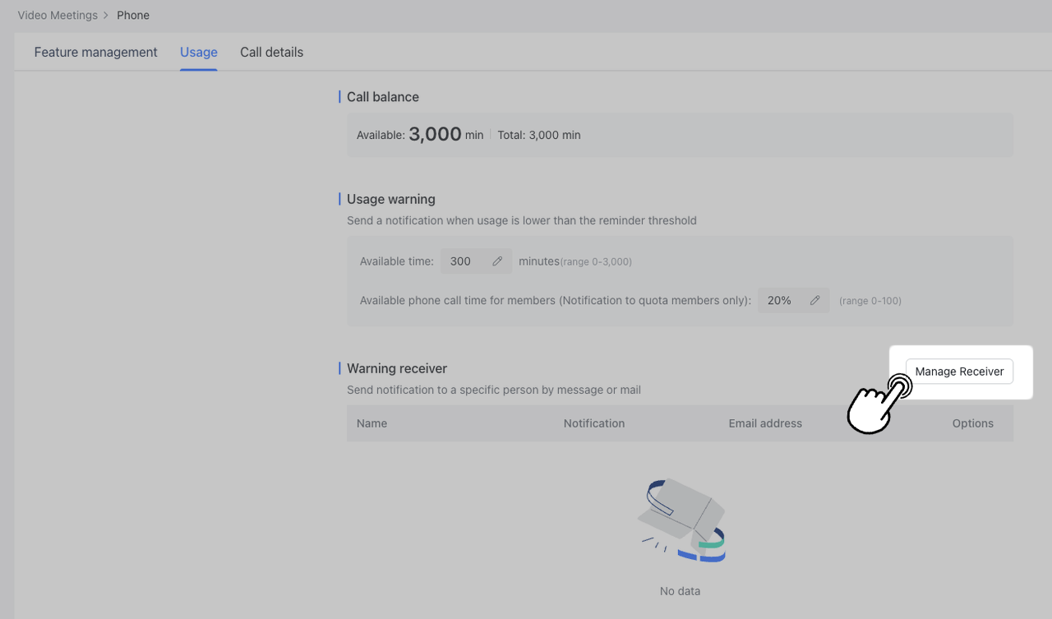This screenshot has width=1052, height=619.
Task: Click the 20% member call time field
Action: click(x=780, y=301)
